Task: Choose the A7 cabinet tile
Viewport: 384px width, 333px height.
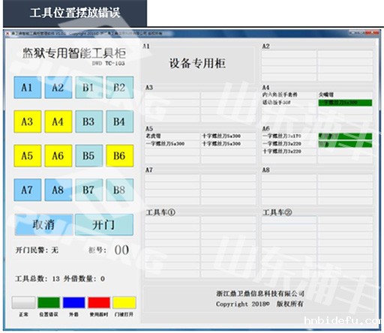Action: (x=28, y=190)
